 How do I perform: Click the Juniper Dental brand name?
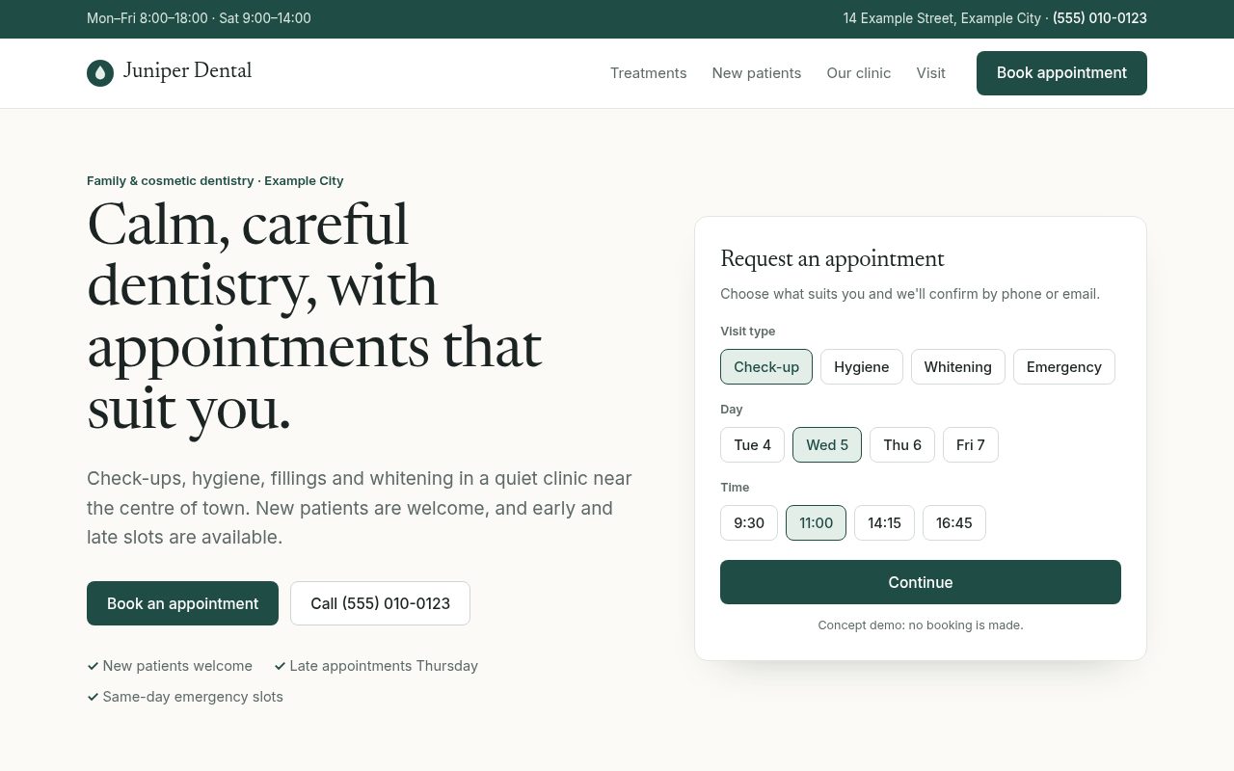click(x=187, y=71)
